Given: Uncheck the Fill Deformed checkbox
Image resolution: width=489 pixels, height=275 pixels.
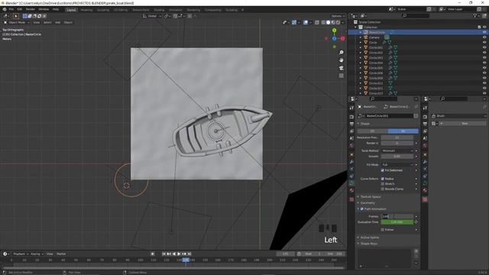Looking at the screenshot, I should (383, 170).
